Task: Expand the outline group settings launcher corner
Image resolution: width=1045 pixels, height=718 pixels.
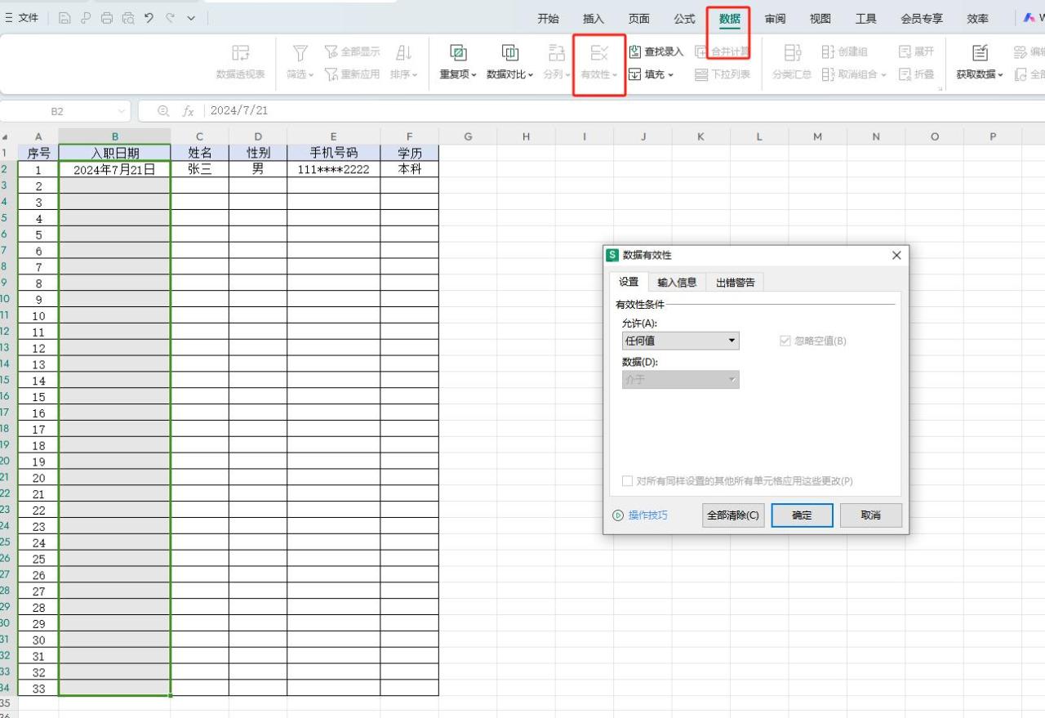Action: point(940,88)
